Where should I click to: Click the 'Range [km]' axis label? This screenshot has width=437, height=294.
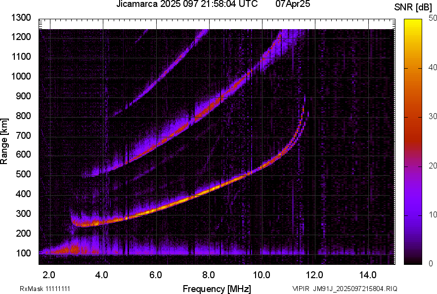tap(4, 141)
